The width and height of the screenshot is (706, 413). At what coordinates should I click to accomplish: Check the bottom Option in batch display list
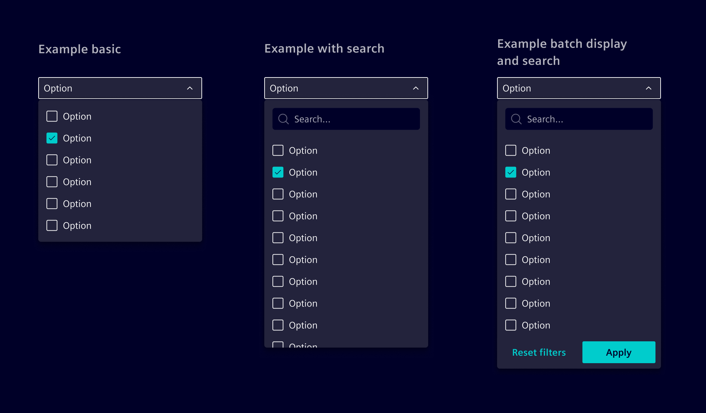coord(511,325)
